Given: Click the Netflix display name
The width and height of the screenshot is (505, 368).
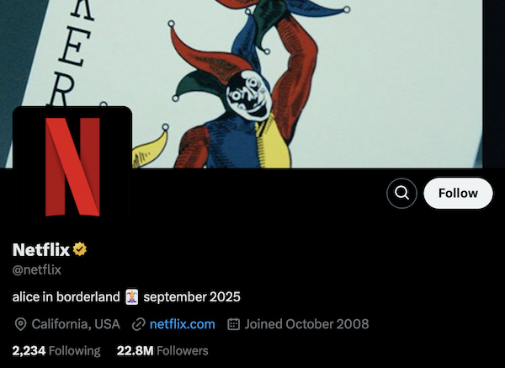Looking at the screenshot, I should [41, 249].
